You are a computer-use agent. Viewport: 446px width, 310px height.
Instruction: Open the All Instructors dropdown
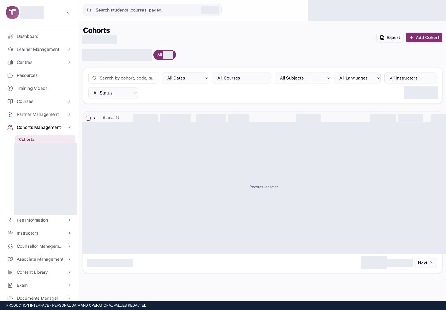click(x=411, y=78)
